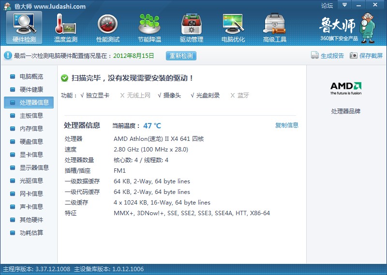Minimize the 鲁大师 window
Screen dimensions: 387x275
point(358,5)
